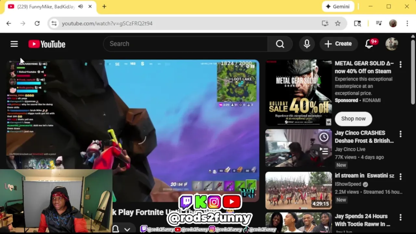The image size is (416, 234).
Task: Open options for Metal Gear ad
Action: pos(400,64)
